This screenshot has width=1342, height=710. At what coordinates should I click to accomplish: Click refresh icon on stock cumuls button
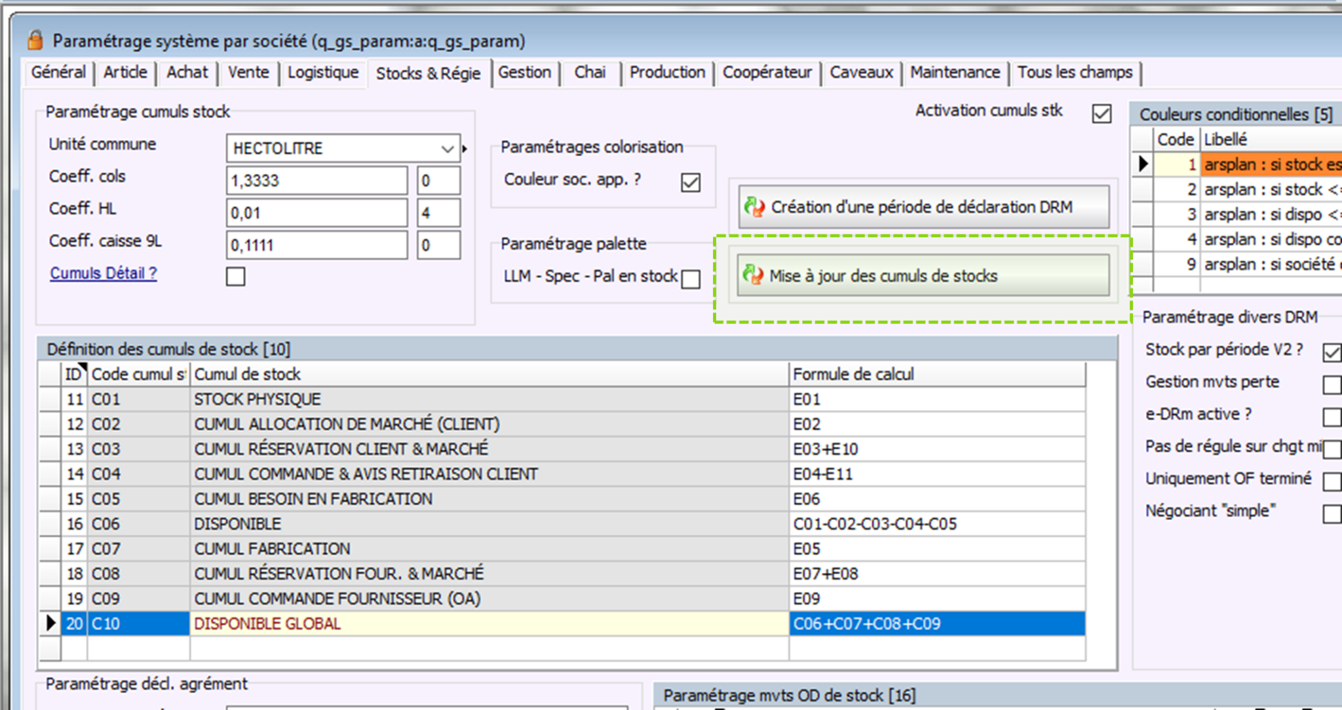pyautogui.click(x=753, y=276)
